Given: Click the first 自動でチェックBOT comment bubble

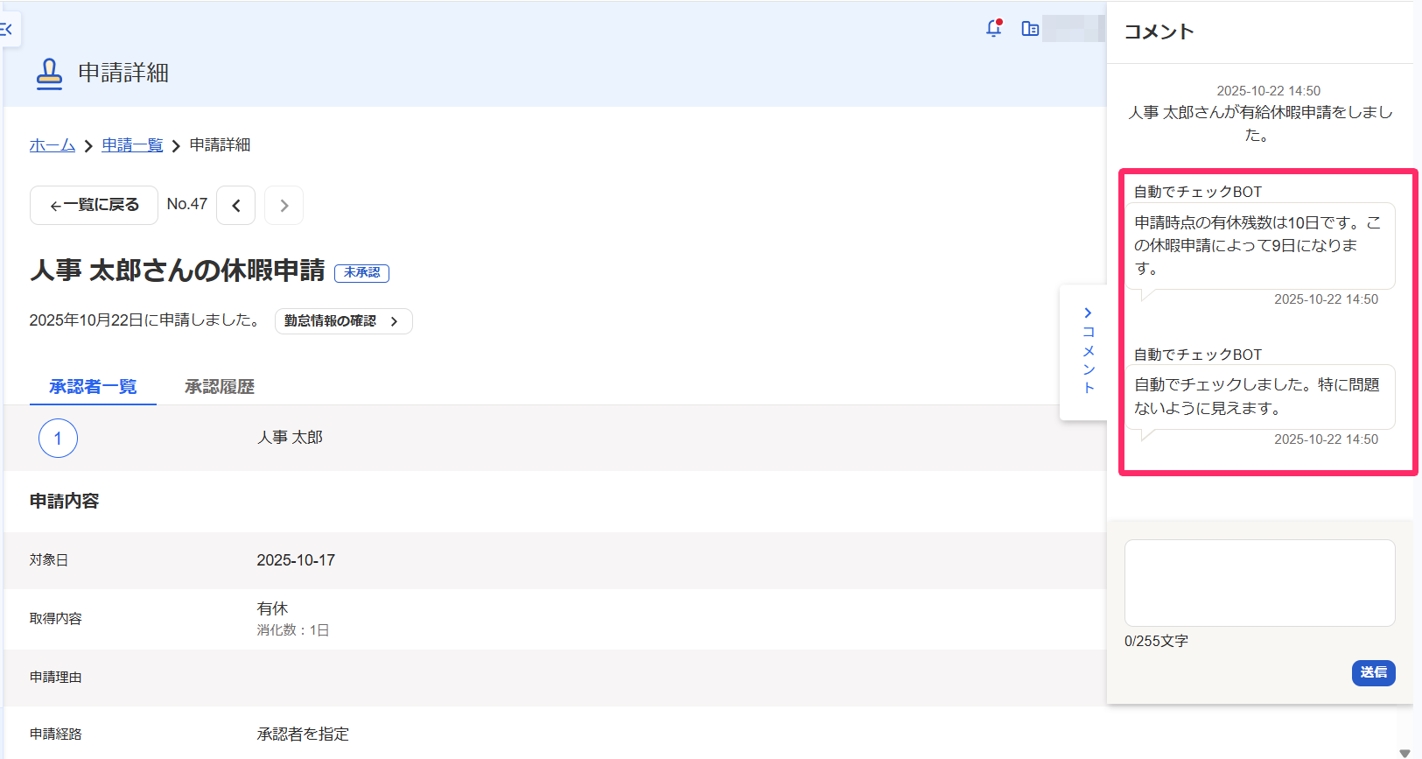Looking at the screenshot, I should pyautogui.click(x=1259, y=246).
